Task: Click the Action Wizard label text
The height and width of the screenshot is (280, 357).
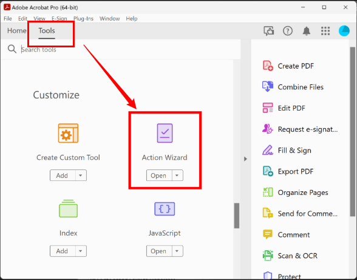Action: point(165,157)
